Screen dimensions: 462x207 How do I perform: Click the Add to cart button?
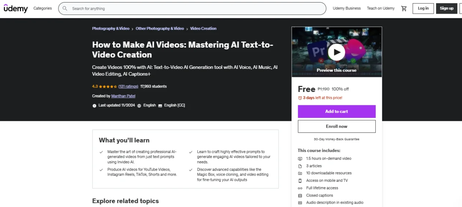pos(336,111)
